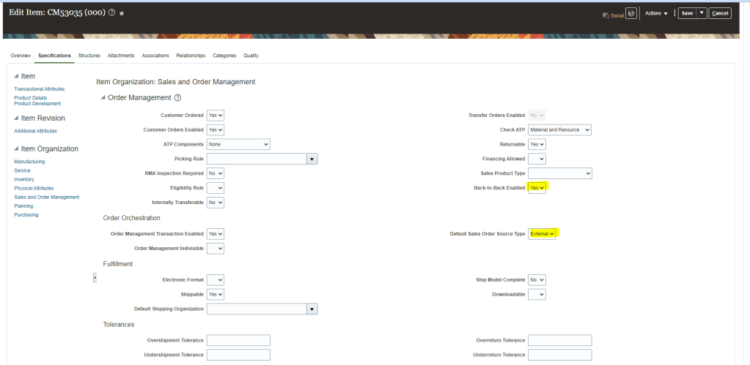Screen dimensions: 750x365
Task: Click help icon next to Order Management
Action: coord(177,97)
